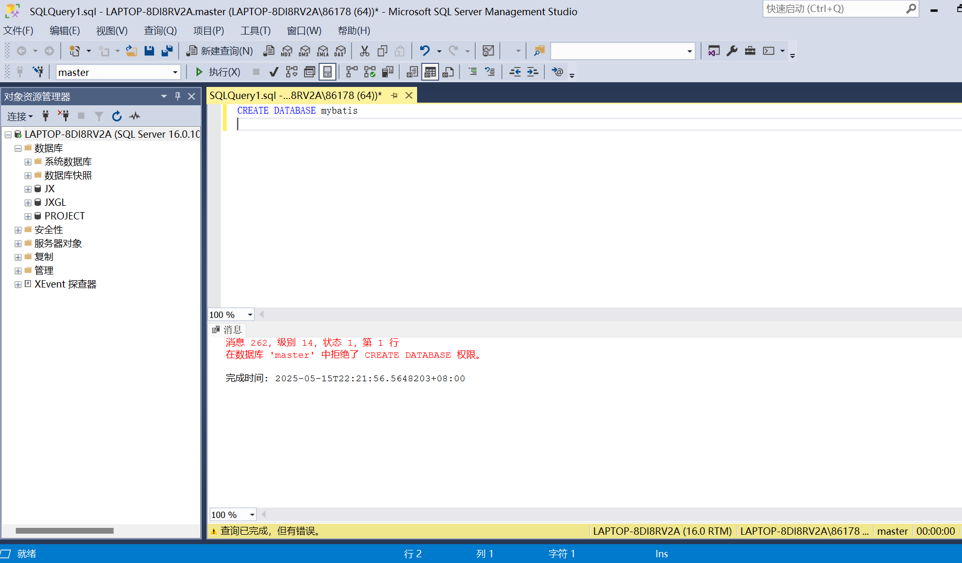Parse query with the checkmark icon

[x=274, y=72]
